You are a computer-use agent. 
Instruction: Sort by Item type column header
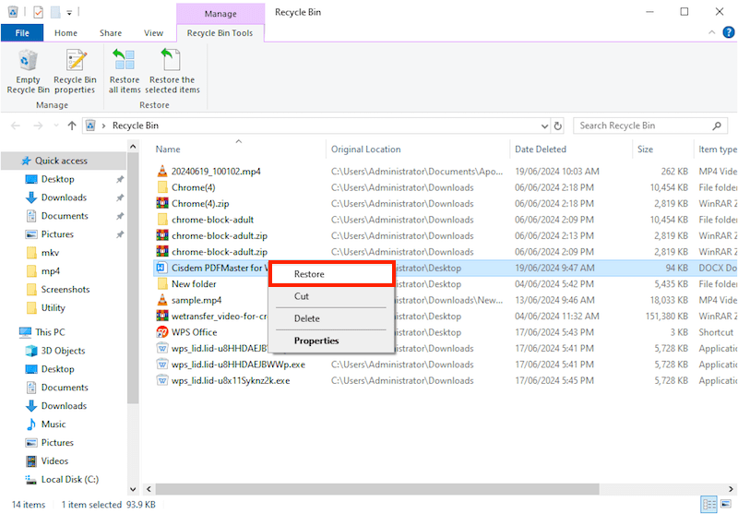pyautogui.click(x=717, y=149)
